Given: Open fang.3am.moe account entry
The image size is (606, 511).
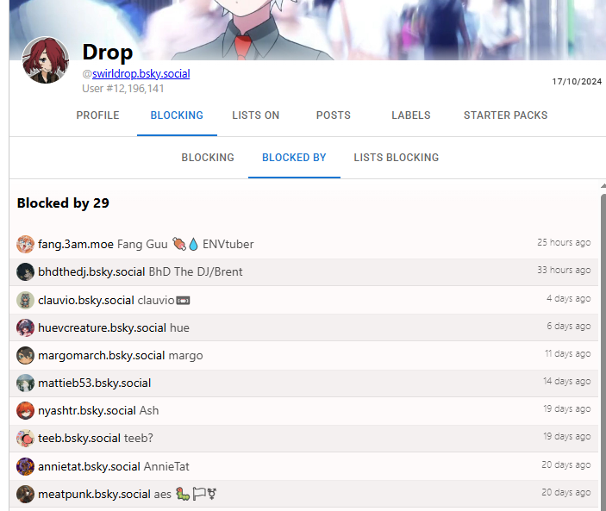Looking at the screenshot, I should tap(303, 244).
